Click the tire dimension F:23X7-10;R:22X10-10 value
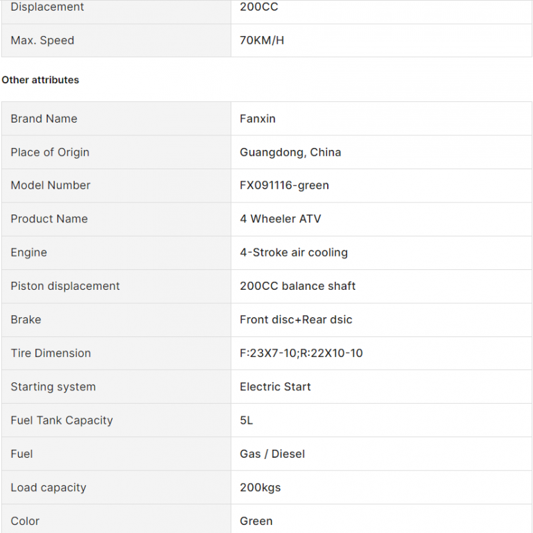This screenshot has width=533, height=533. coord(301,353)
